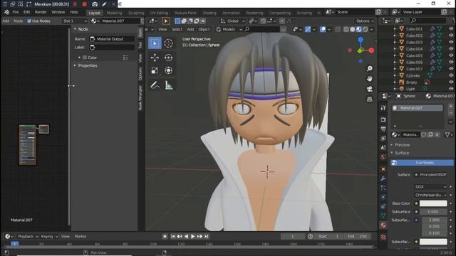Expand the Properties panel in node sidebar

(x=88, y=65)
